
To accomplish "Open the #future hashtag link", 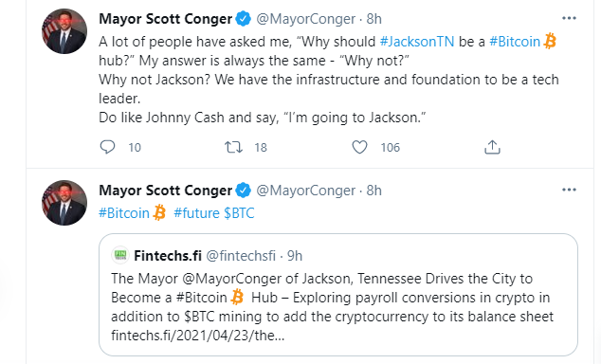I will click(x=196, y=213).
